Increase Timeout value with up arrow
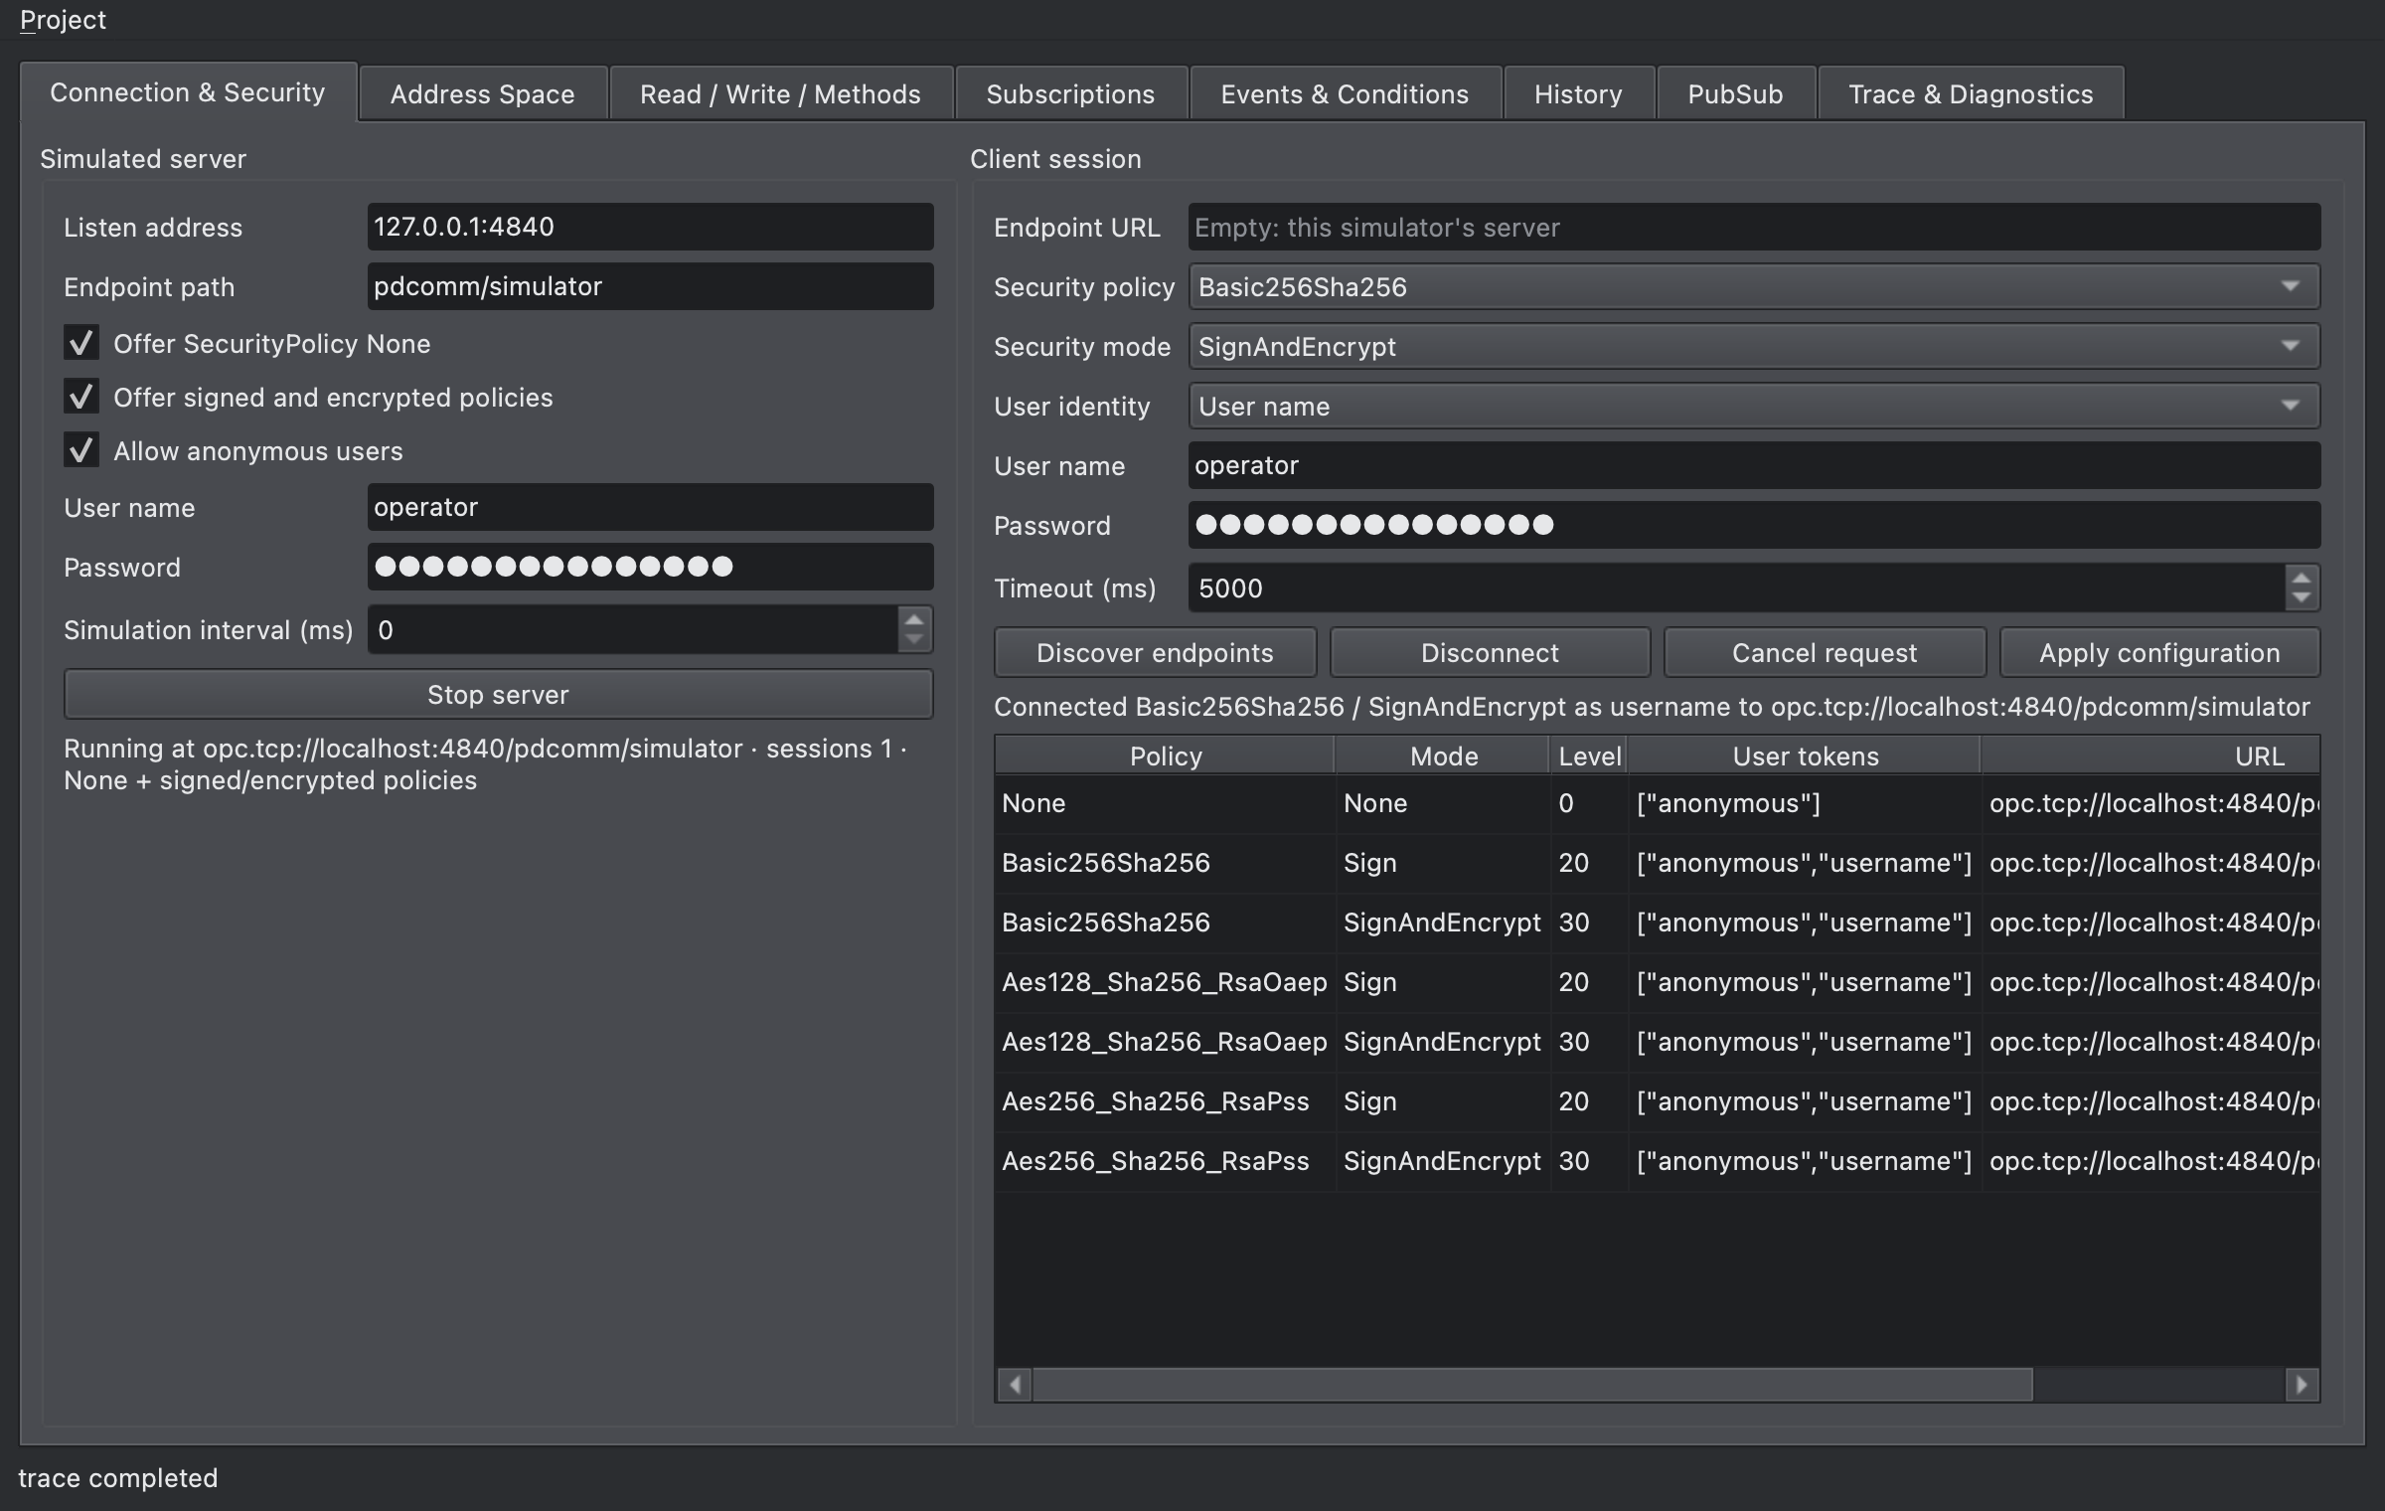The width and height of the screenshot is (2385, 1511). point(2301,578)
